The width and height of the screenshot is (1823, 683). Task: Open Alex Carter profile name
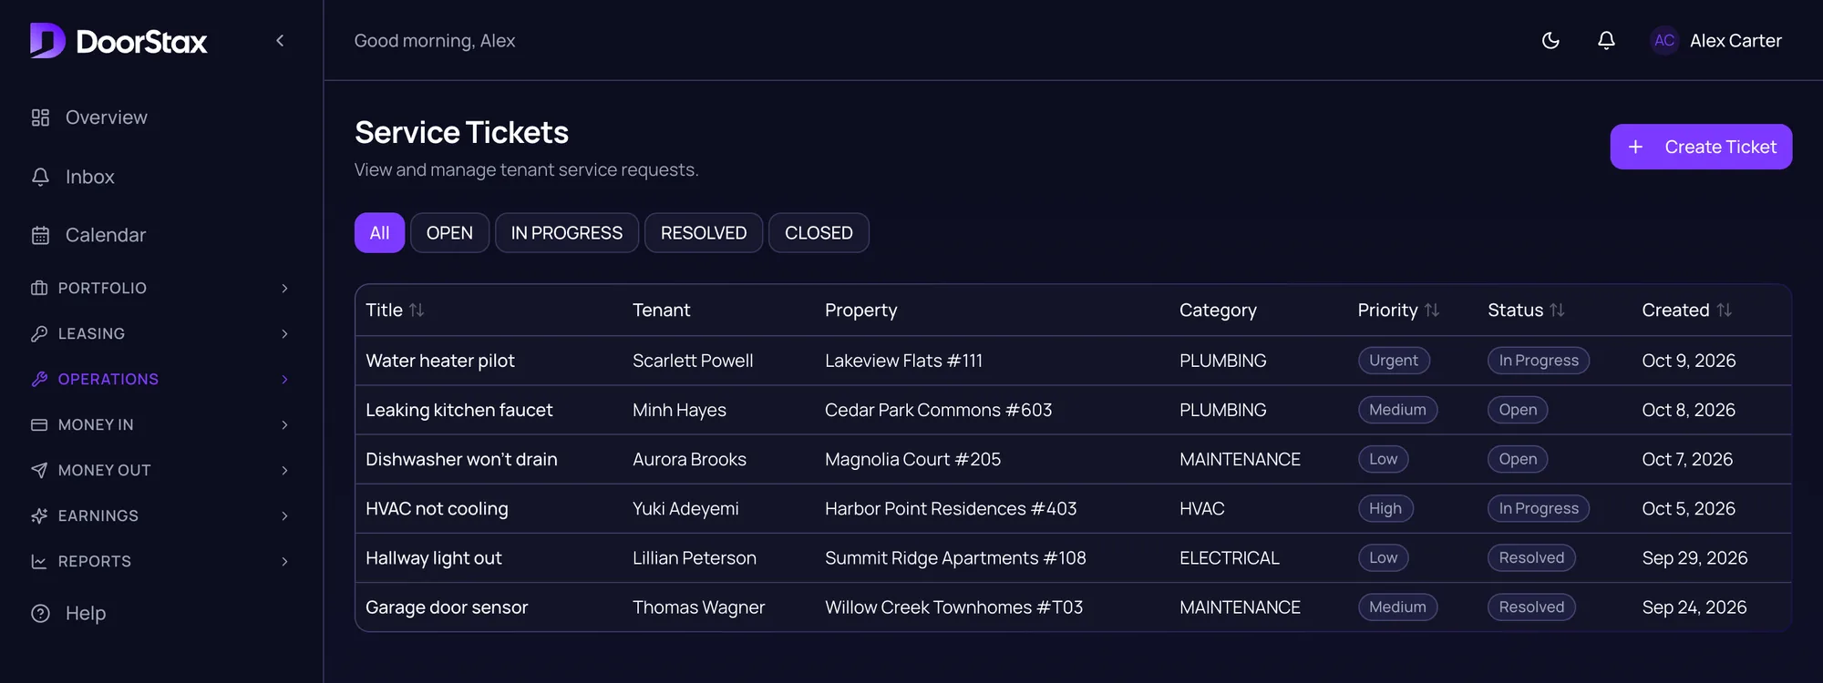click(x=1735, y=41)
